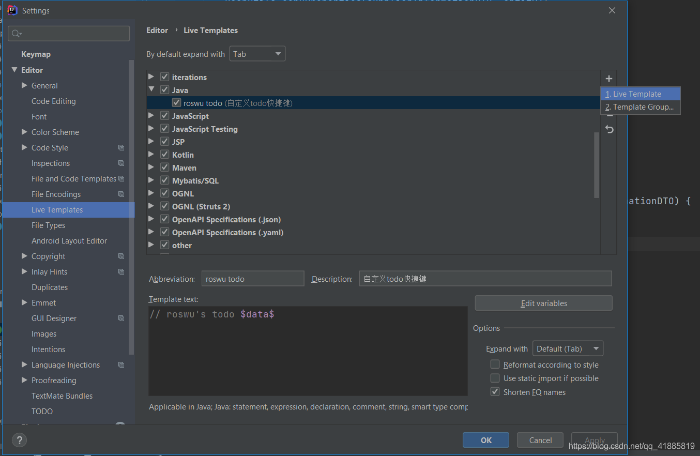Click the revert arrow icon beside template list

(x=609, y=129)
